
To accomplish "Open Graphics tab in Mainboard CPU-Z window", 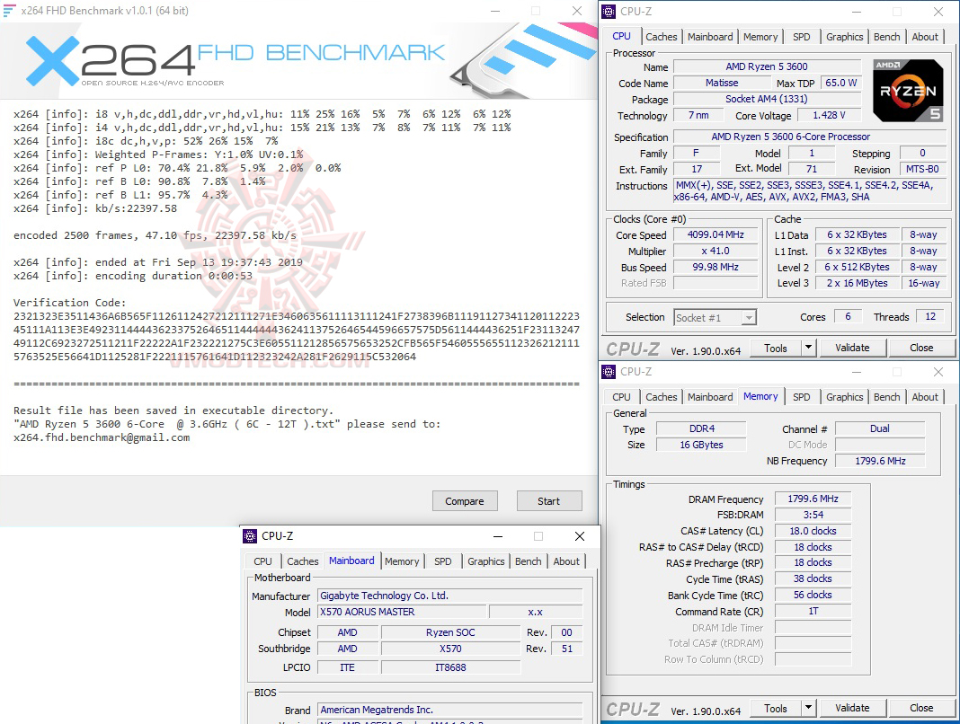I will point(486,561).
